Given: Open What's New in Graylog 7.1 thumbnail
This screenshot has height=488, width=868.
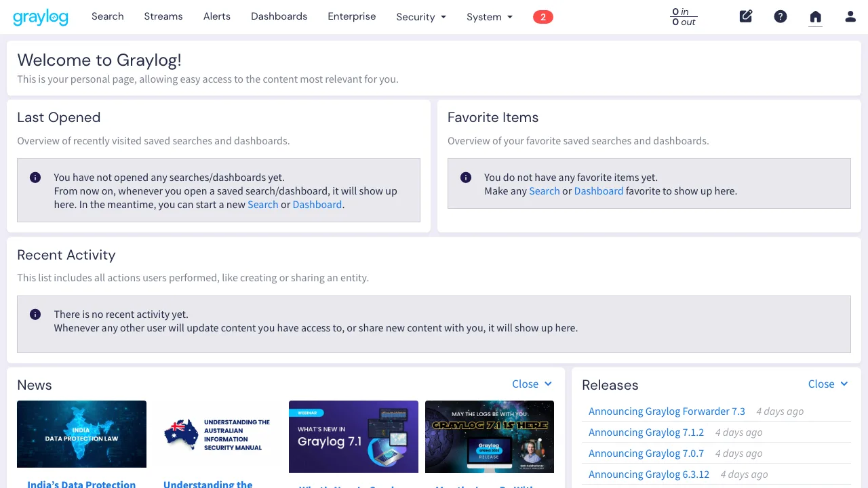Looking at the screenshot, I should pyautogui.click(x=353, y=436).
